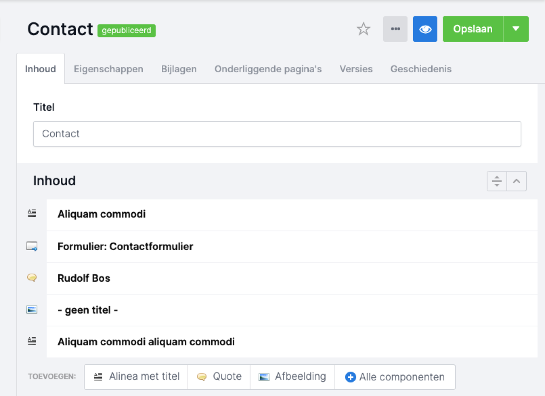Switch to the Eigenschappen tab
This screenshot has width=545, height=396.
109,69
